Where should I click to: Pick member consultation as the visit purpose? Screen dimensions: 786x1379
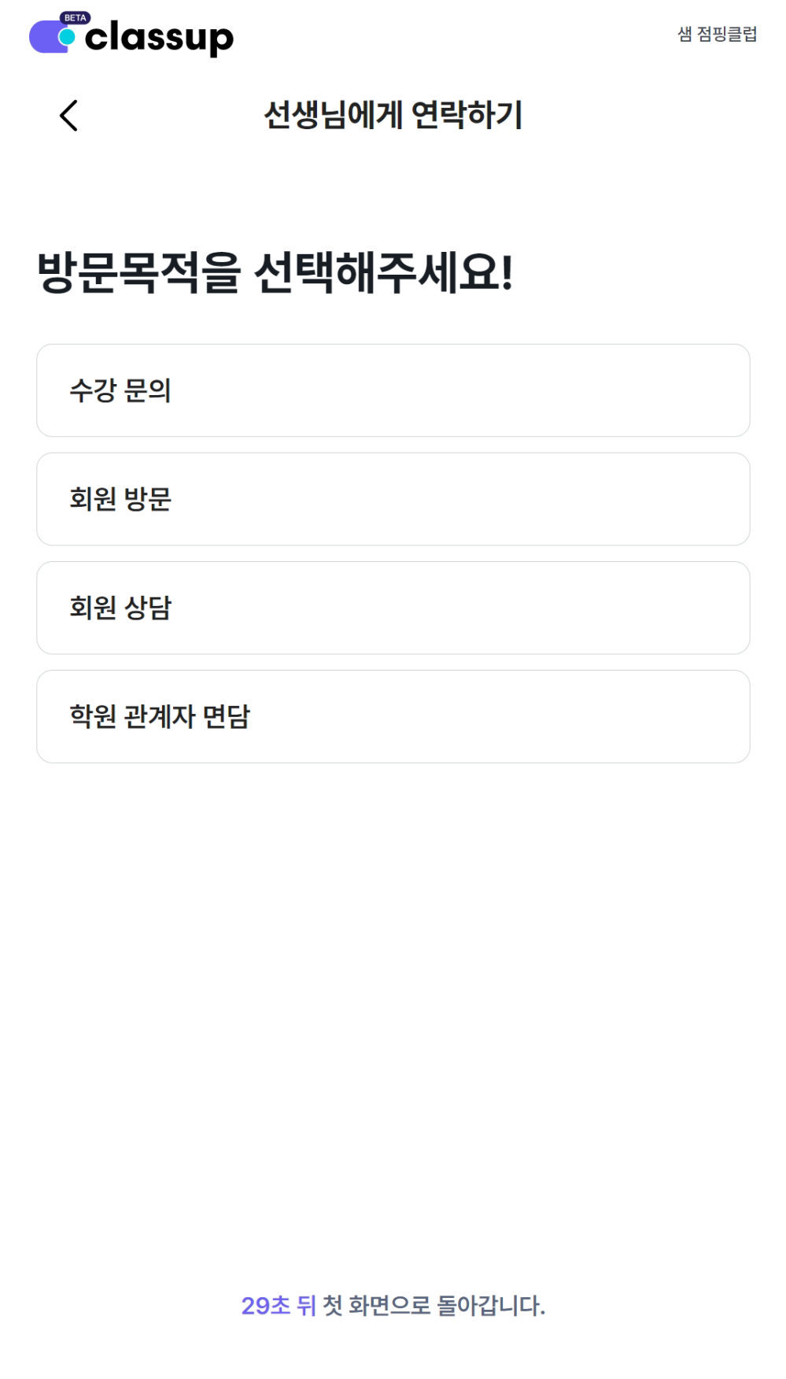coord(393,608)
